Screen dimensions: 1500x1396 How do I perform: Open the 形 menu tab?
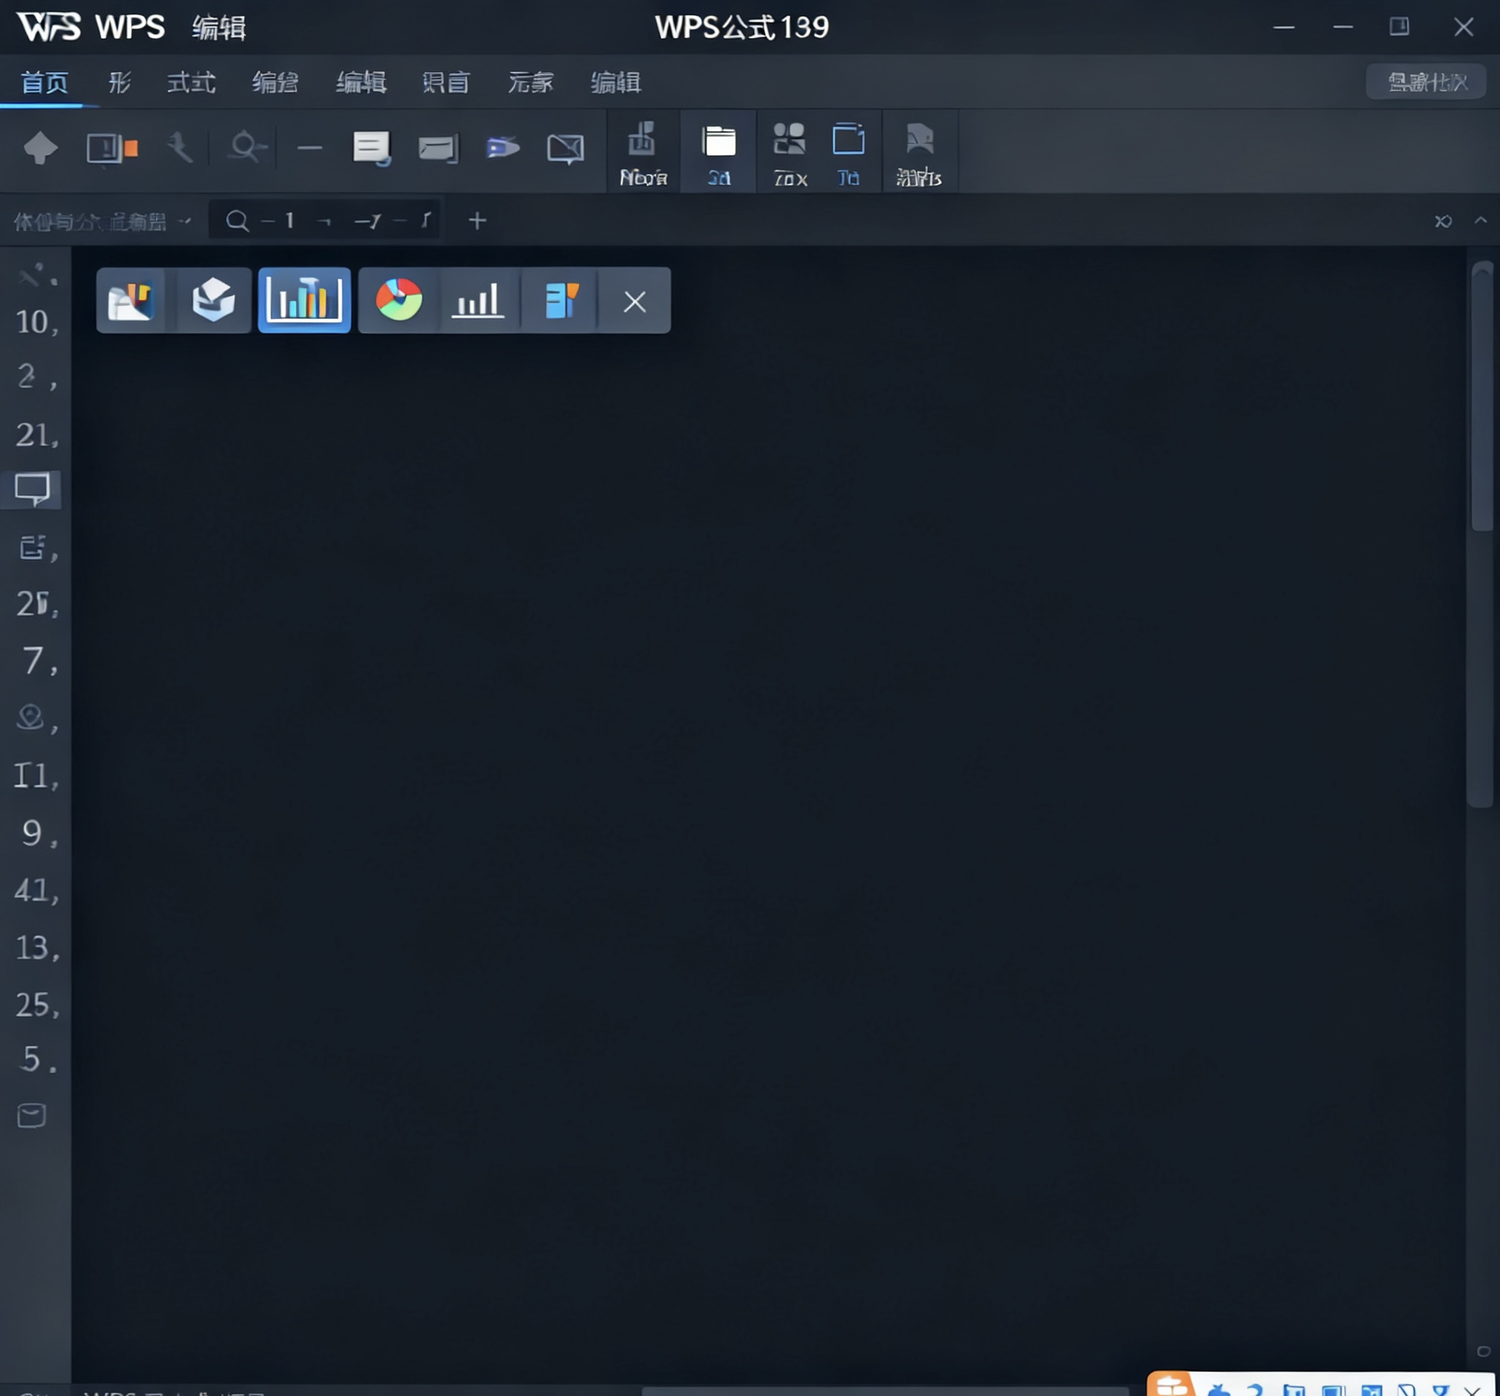tap(120, 82)
